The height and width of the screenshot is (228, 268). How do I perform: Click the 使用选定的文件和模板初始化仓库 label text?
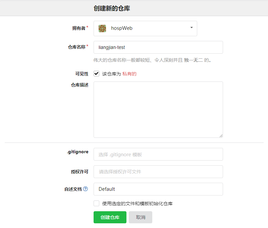pos(137,204)
